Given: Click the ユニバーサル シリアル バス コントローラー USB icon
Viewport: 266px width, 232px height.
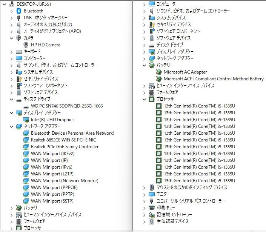Looking at the screenshot, I should (x=152, y=201).
